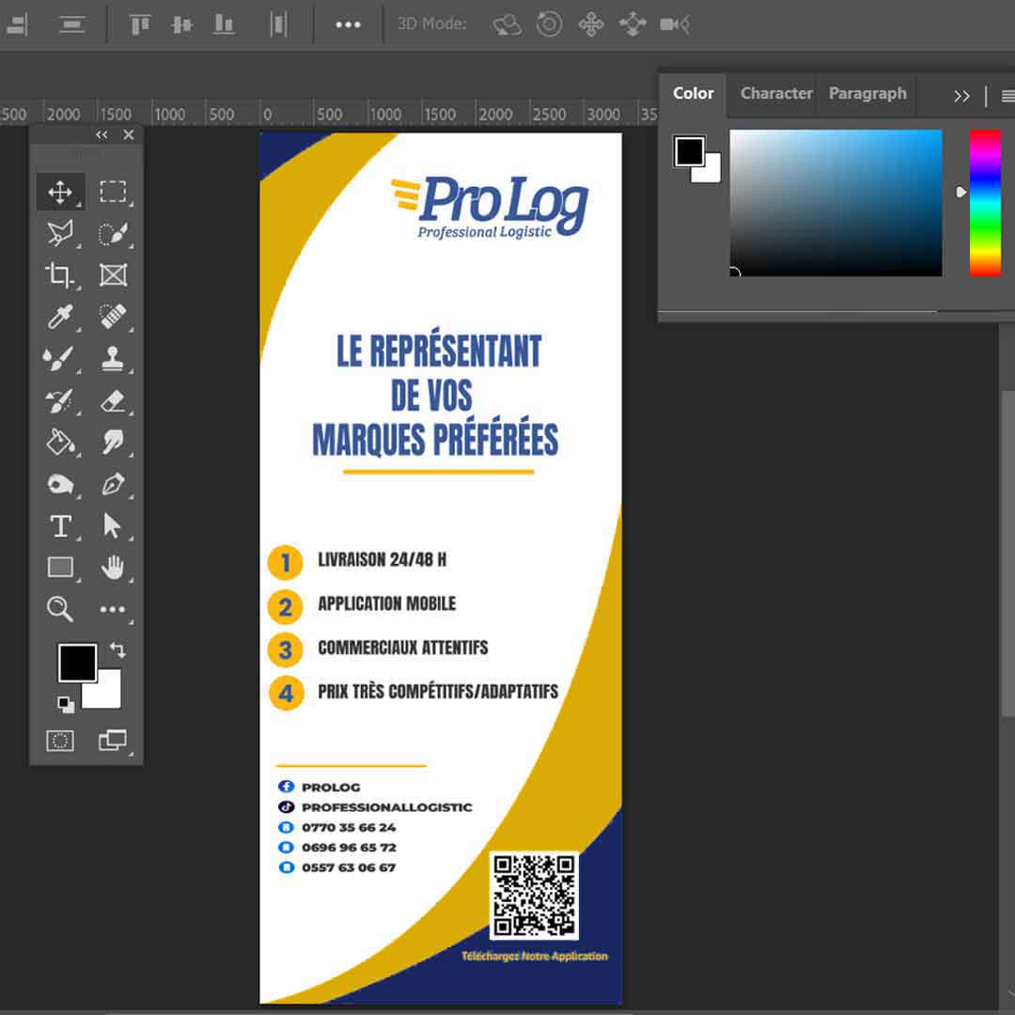Activate the Zoom tool in the toolbox
The height and width of the screenshot is (1015, 1015).
click(x=60, y=609)
